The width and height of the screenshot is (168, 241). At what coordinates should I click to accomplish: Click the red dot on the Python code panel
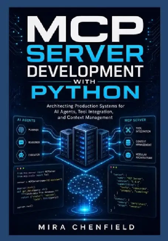pyautogui.click(x=18, y=168)
